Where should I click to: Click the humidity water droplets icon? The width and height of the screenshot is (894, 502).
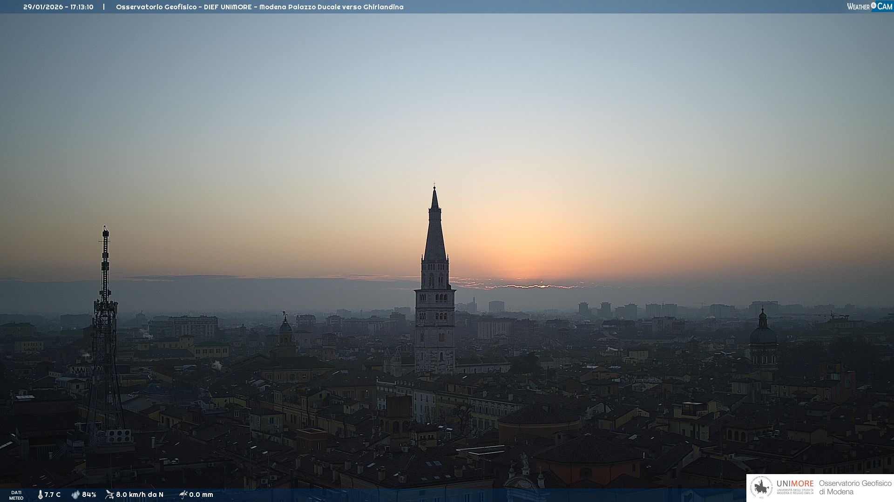pyautogui.click(x=75, y=495)
